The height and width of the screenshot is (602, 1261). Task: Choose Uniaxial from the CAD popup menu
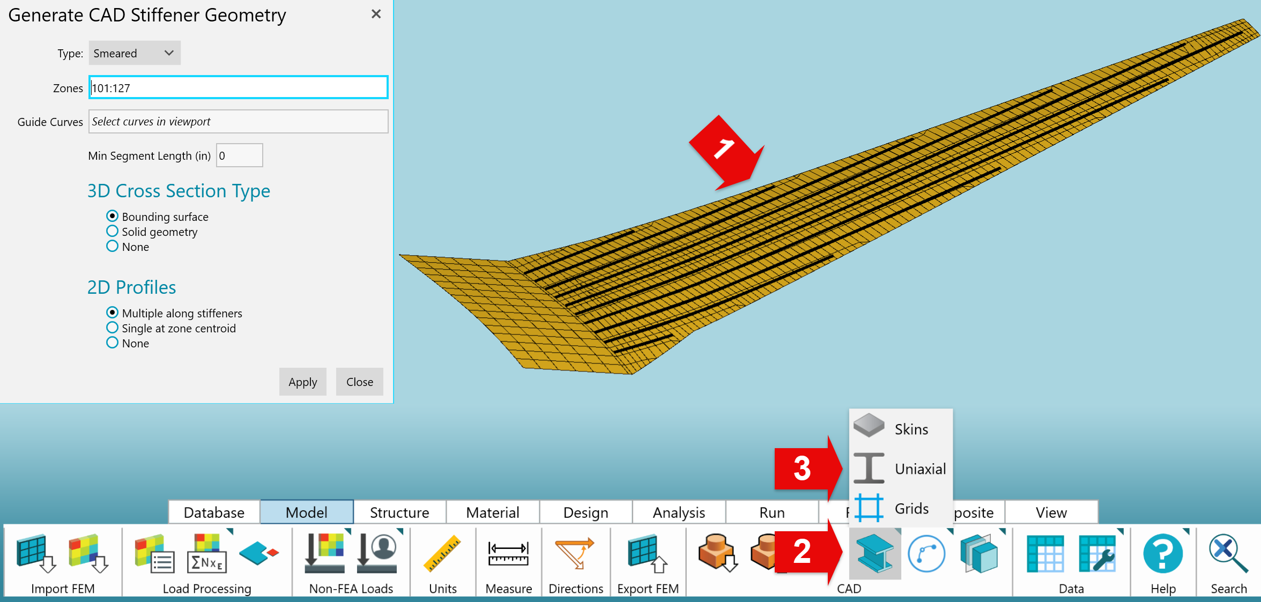click(901, 468)
